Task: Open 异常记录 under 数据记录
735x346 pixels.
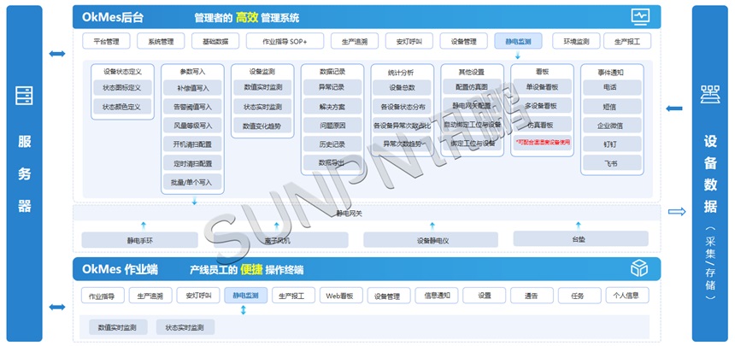Action: (332, 87)
